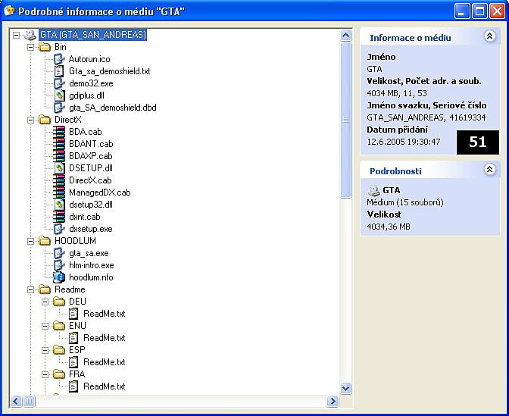
Task: Collapse the HOODLUM folder node
Action: [31, 241]
